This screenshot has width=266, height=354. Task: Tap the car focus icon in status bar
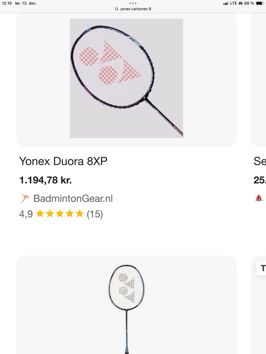pyautogui.click(x=240, y=3)
